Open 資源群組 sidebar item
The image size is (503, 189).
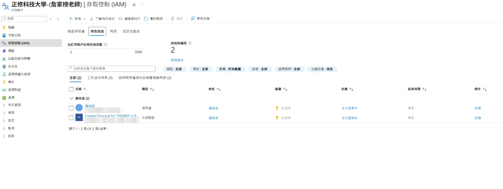[14, 90]
